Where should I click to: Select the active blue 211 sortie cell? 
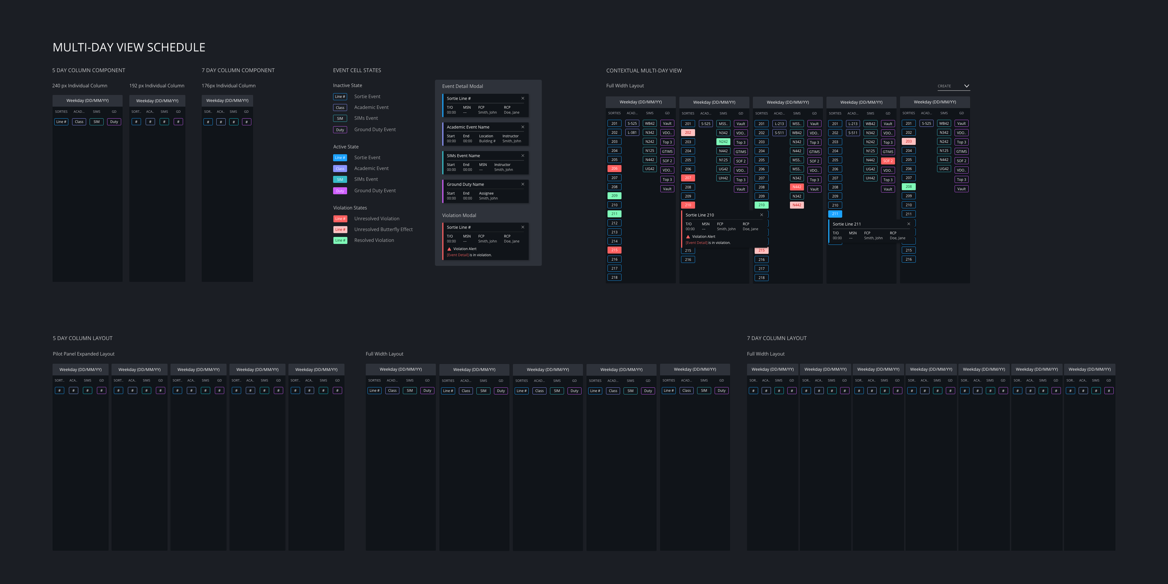coord(835,214)
